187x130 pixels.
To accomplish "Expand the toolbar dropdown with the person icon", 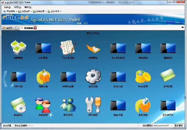I will (16, 12).
